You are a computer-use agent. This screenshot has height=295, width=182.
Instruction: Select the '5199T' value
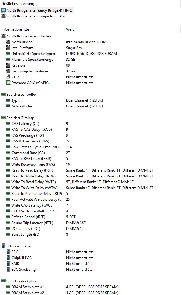pos(71,217)
